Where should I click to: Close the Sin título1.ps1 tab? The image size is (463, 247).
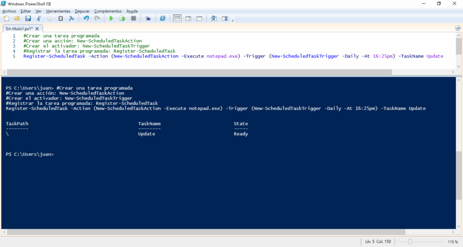click(37, 28)
